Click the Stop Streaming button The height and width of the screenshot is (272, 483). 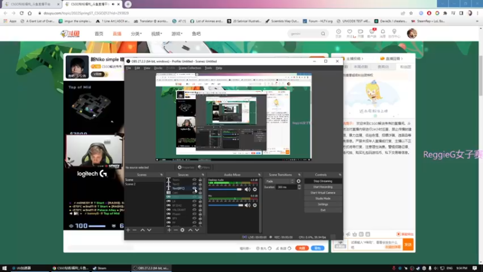pos(323,181)
